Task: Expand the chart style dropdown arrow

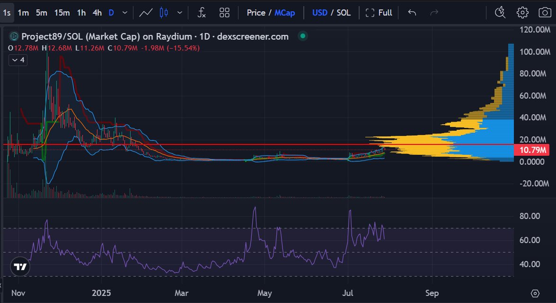Action: coord(180,13)
